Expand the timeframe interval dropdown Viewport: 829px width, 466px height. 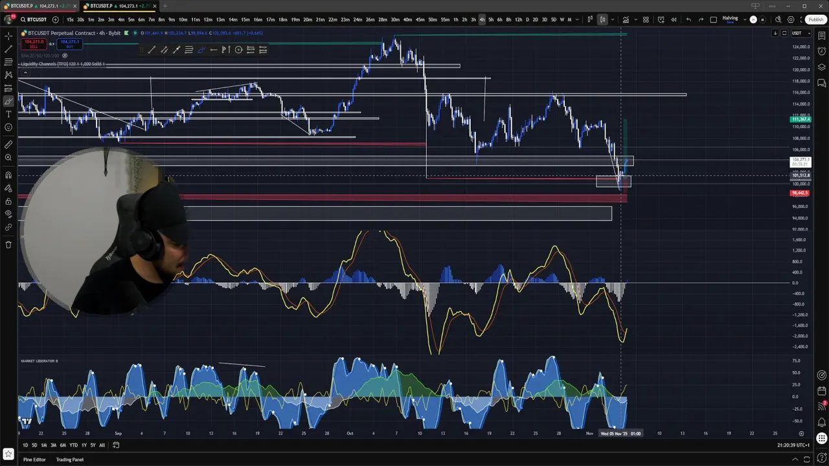(577, 19)
